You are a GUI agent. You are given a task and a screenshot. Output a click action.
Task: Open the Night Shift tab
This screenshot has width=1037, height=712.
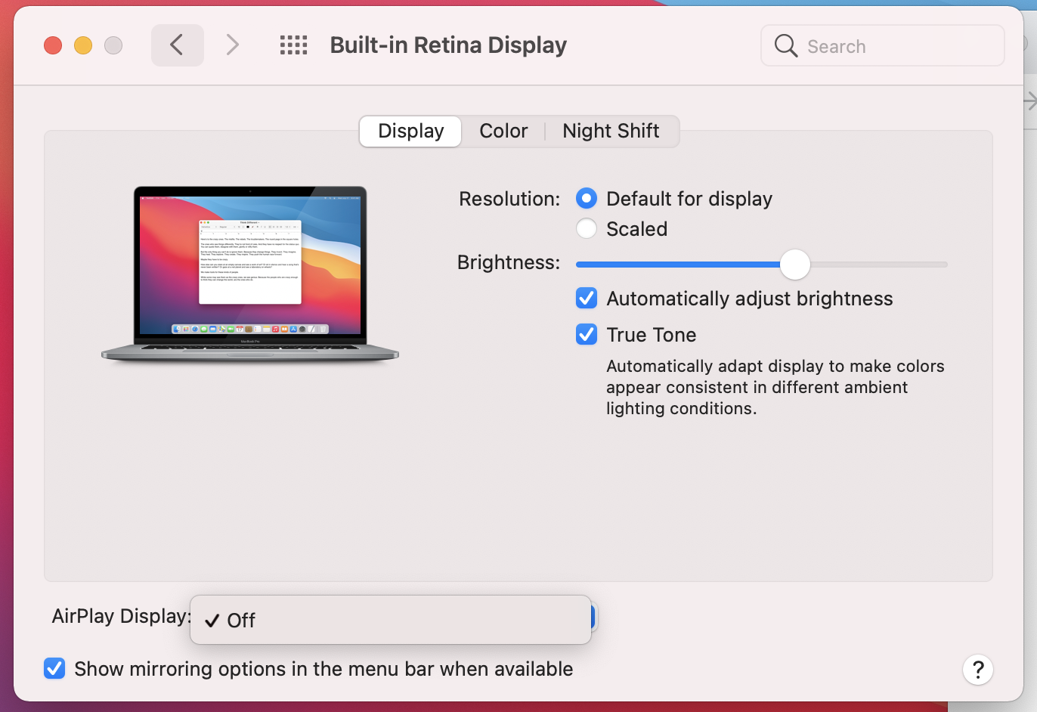(x=611, y=132)
